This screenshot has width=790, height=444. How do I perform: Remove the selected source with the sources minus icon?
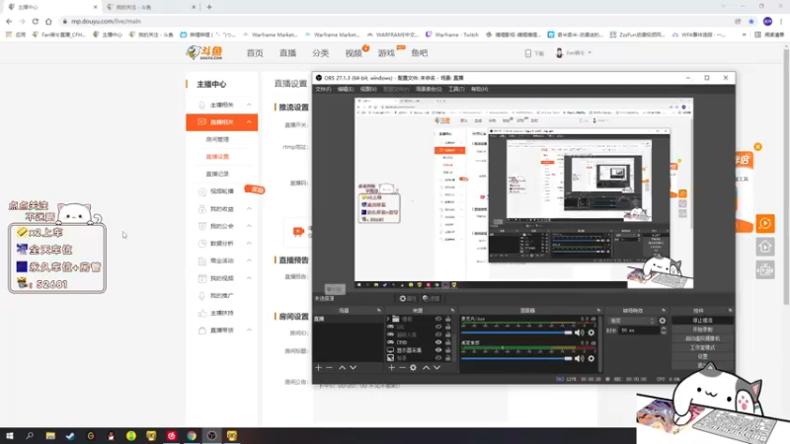[402, 367]
